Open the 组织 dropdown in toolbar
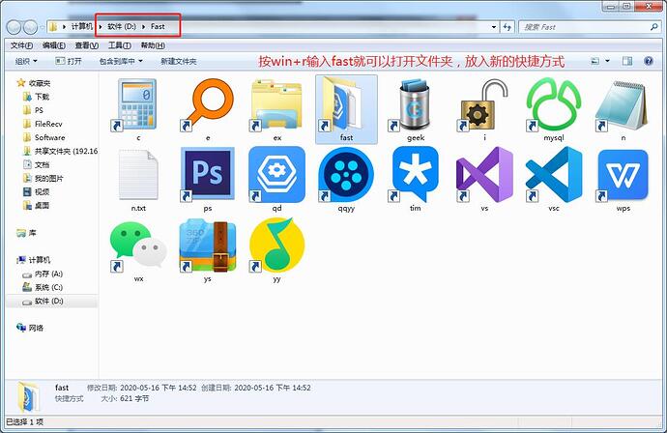Screen dimensions: 667x433 [26, 61]
